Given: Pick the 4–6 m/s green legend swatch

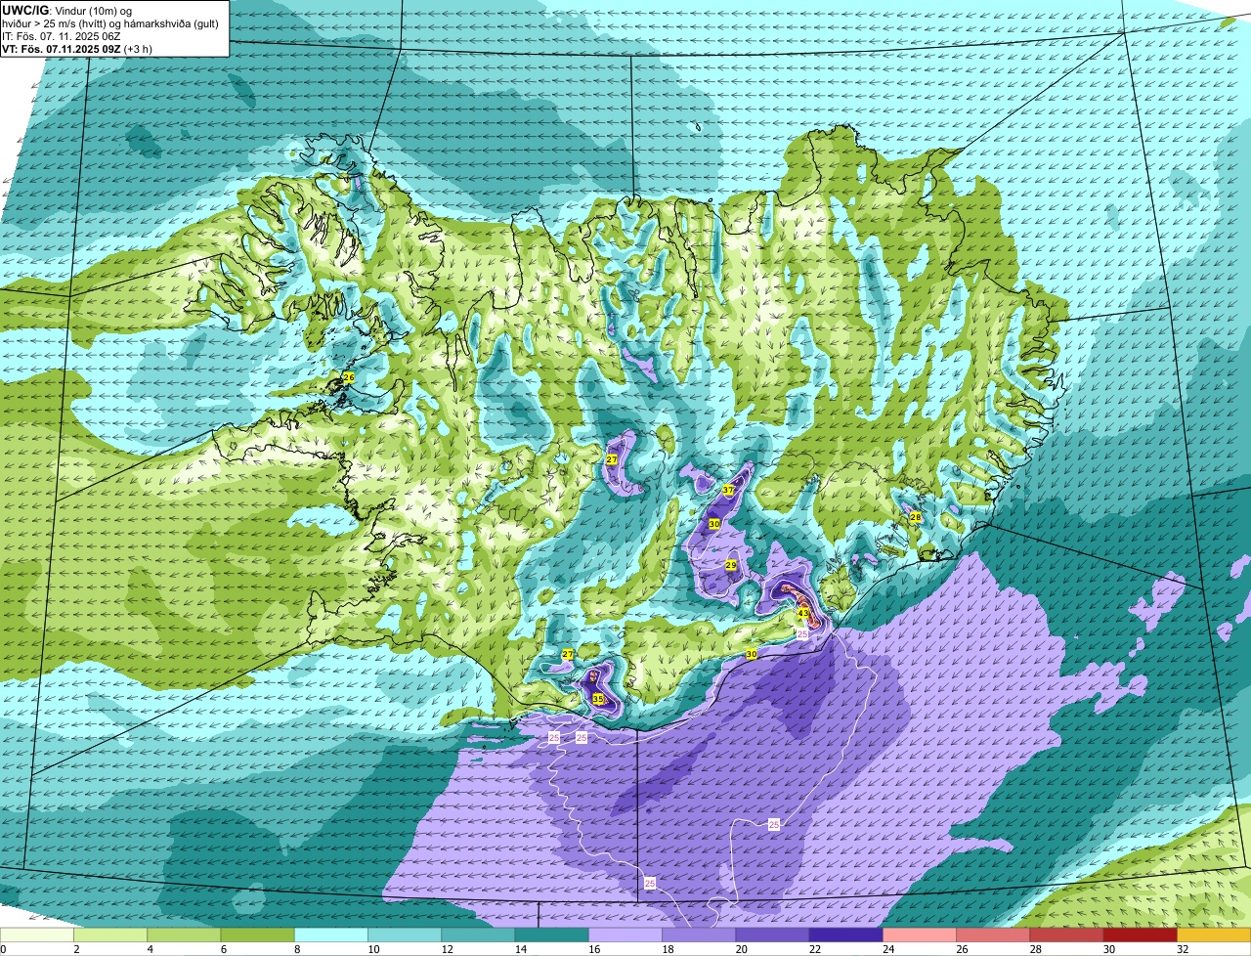Looking at the screenshot, I should [184, 934].
